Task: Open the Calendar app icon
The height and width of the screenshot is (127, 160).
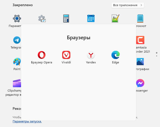Action: point(91,18)
